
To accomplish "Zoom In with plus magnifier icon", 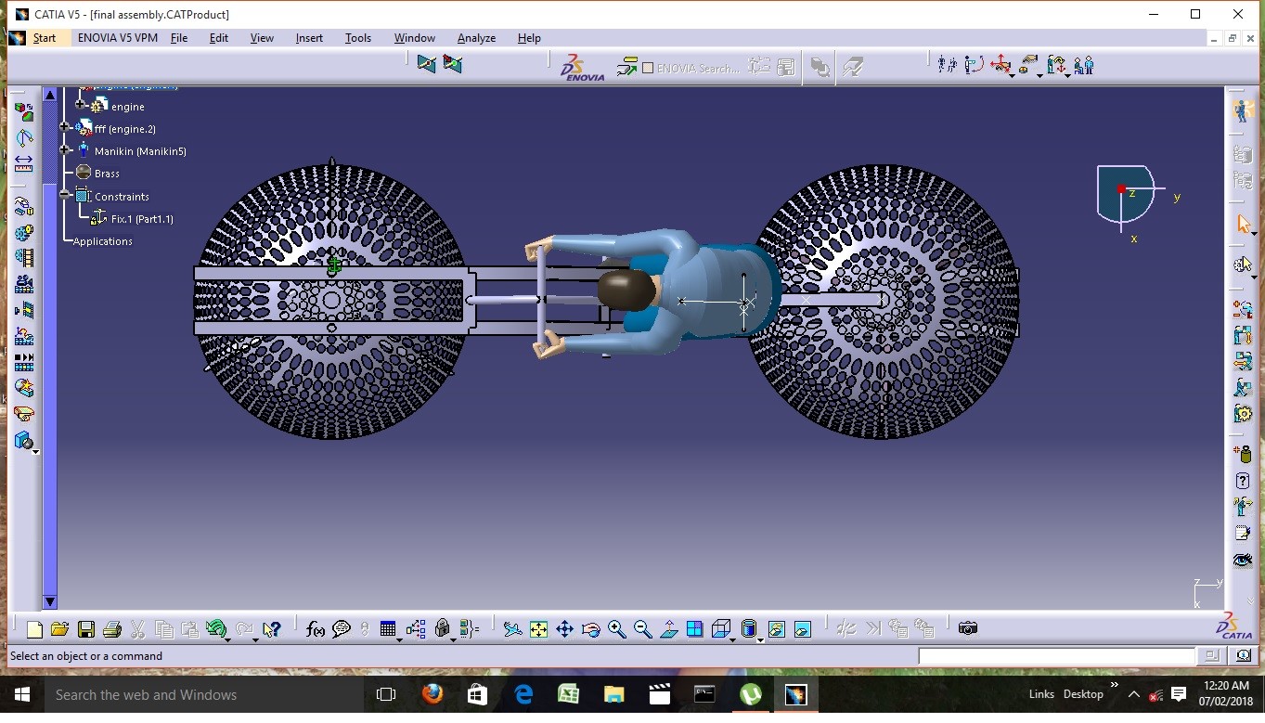I will (616, 629).
